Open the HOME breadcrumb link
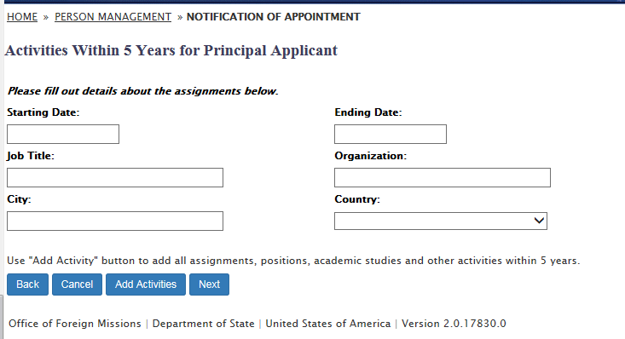The height and width of the screenshot is (339, 625). (x=22, y=17)
